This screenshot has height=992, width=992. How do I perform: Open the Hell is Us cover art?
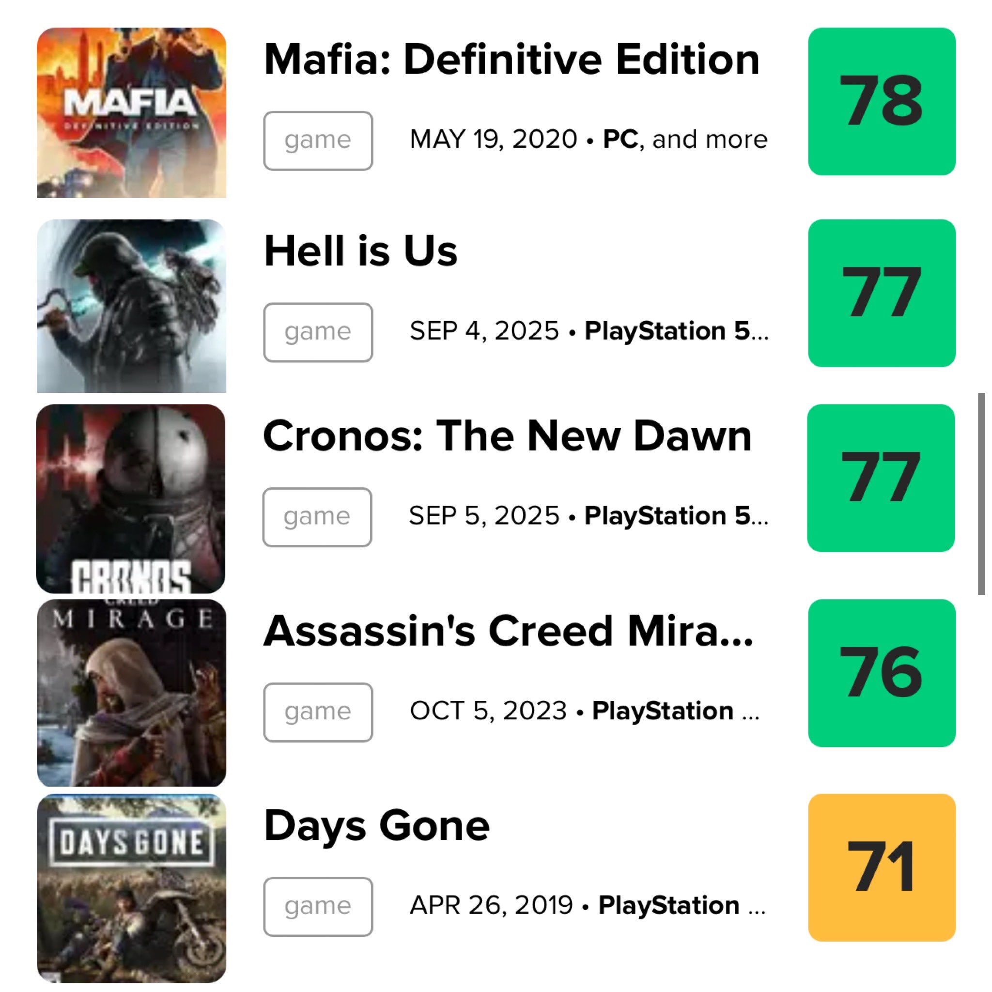pyautogui.click(x=131, y=306)
